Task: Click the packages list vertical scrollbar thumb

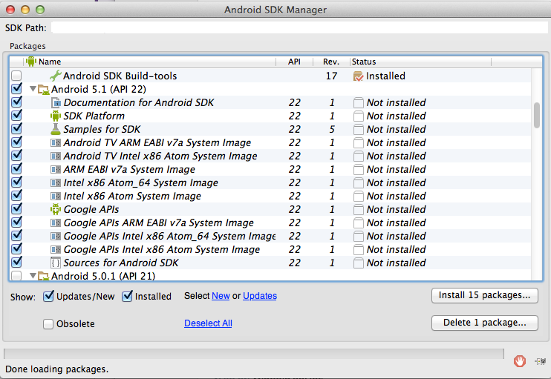Action: [537, 116]
